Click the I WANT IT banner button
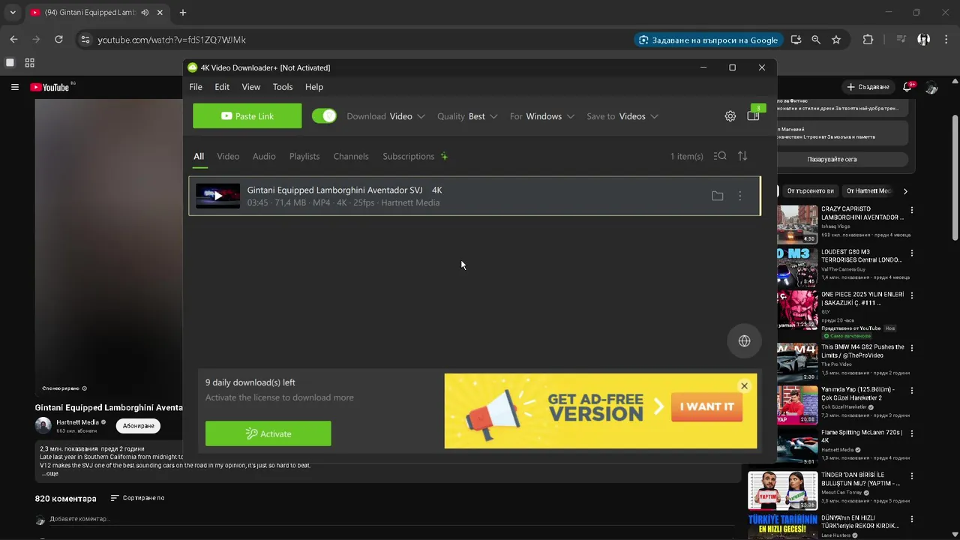960x540 pixels. coord(707,406)
